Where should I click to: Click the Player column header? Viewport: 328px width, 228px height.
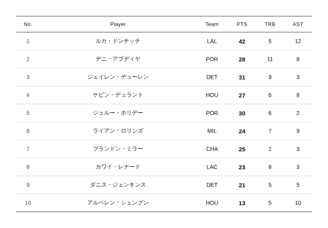(118, 24)
